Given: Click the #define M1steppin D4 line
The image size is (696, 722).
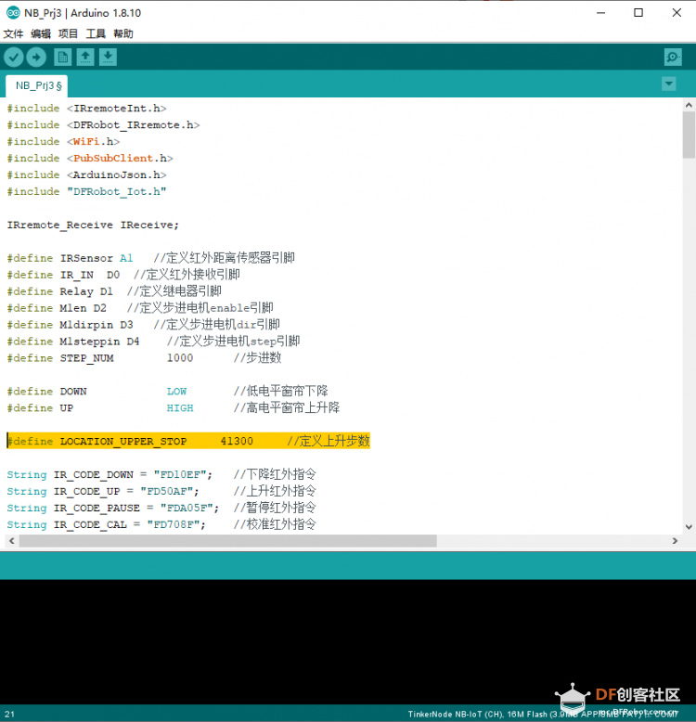Looking at the screenshot, I should pyautogui.click(x=153, y=342).
